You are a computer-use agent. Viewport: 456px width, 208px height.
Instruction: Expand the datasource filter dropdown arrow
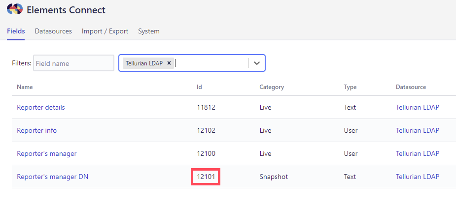coord(257,63)
